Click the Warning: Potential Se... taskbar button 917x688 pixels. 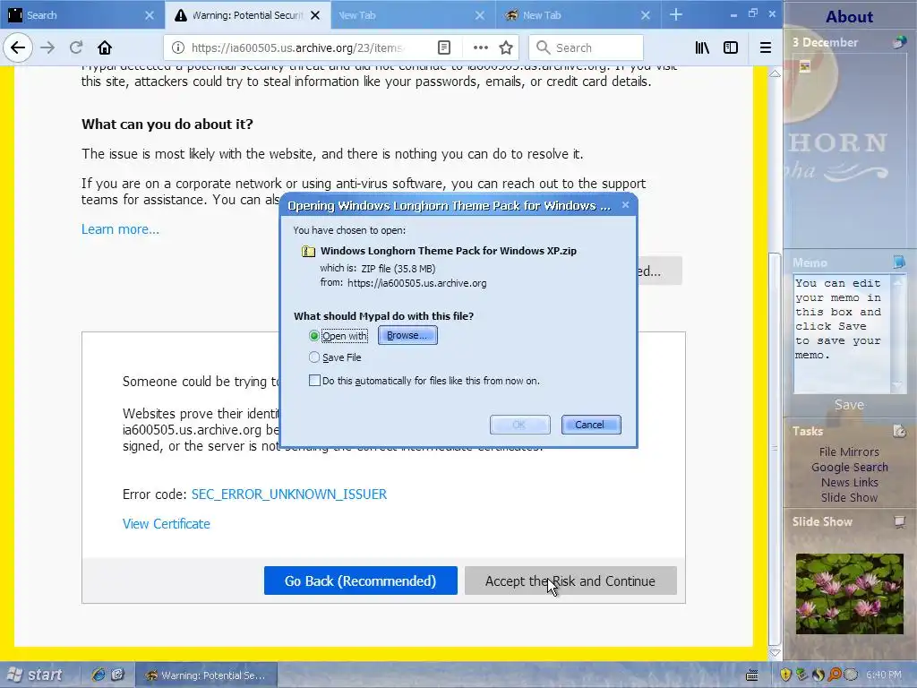click(x=206, y=675)
